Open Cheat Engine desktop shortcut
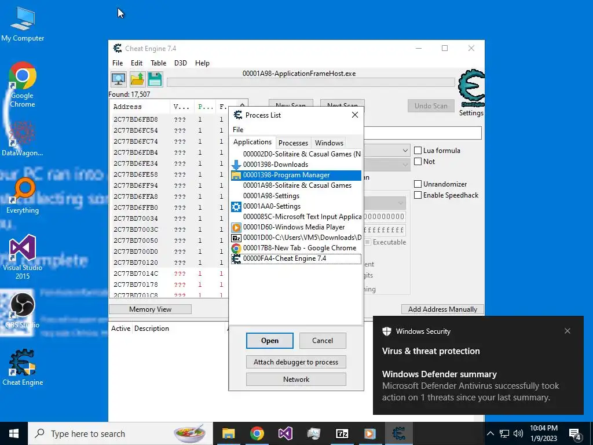593x445 pixels. coord(23,367)
